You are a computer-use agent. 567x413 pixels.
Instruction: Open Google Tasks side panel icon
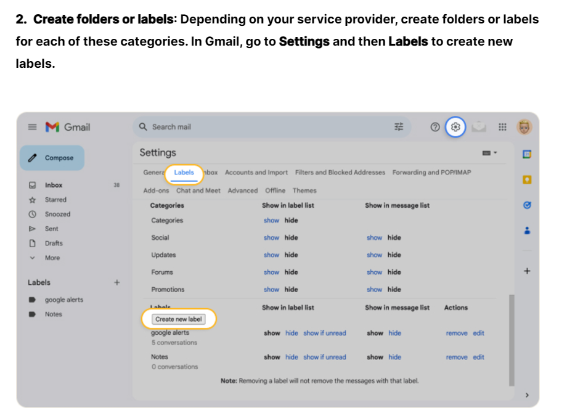(527, 205)
